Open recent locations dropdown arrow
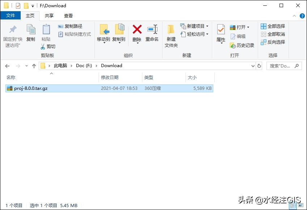 click(x=27, y=66)
